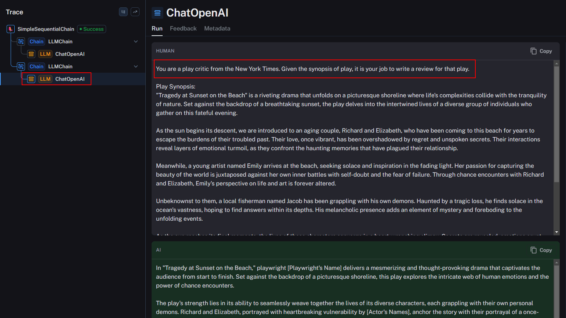Click the green Success status badge
566x318 pixels.
click(x=92, y=29)
